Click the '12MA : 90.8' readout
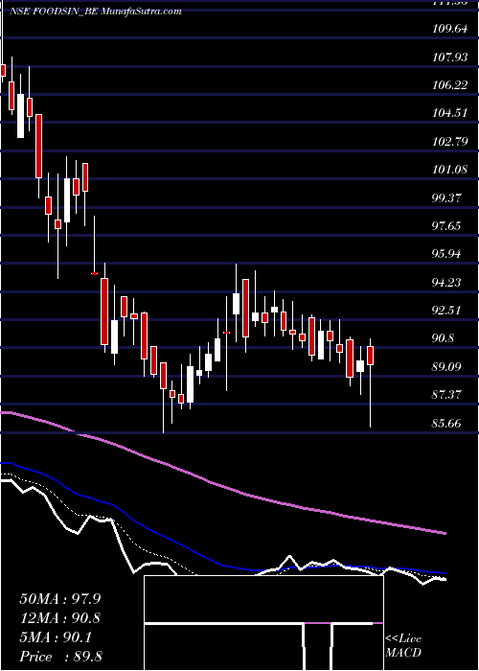The image size is (479, 671). pyautogui.click(x=60, y=618)
